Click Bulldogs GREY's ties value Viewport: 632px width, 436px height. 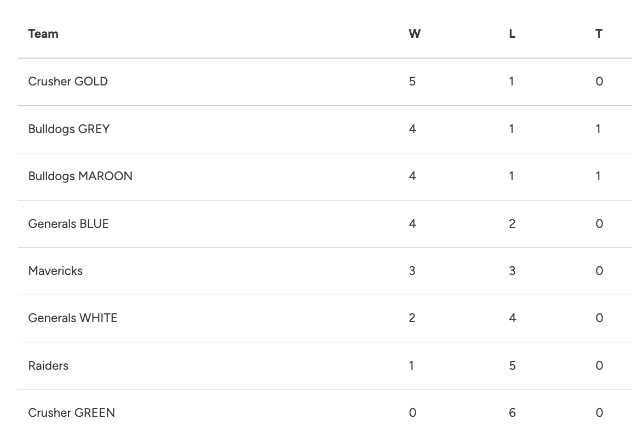tap(598, 129)
